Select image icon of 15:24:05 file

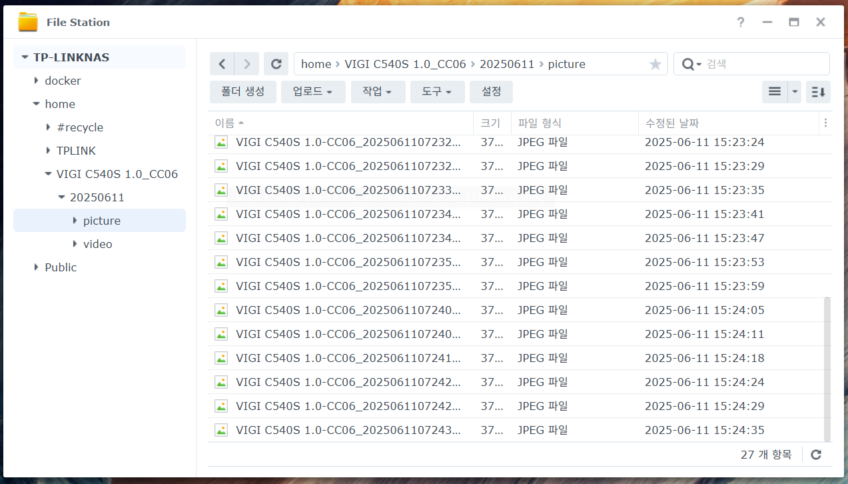click(x=221, y=310)
